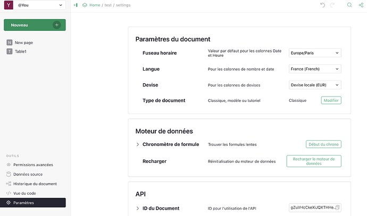Collapse the left sidebar panel icon

pyautogui.click(x=76, y=5)
